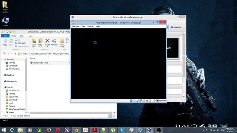Click the network adapter icon in VM status bar
The height and width of the screenshot is (133, 237).
(x=141, y=100)
